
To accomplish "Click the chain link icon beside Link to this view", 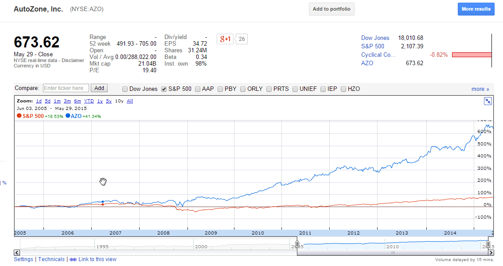I will [73, 260].
